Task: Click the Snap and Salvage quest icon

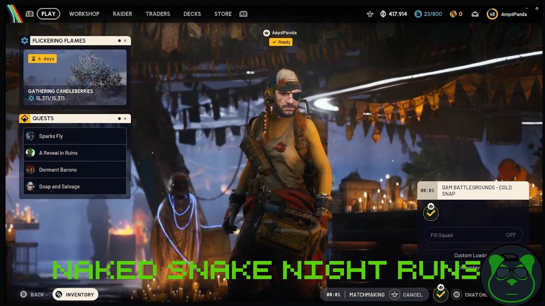Action: pos(30,186)
